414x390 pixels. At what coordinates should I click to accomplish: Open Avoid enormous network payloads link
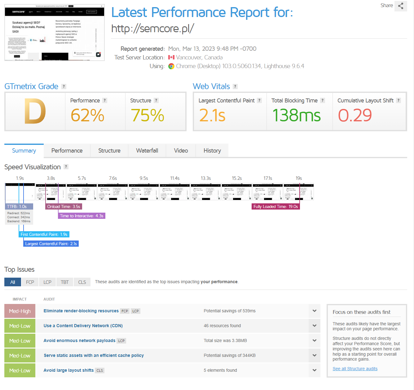pyautogui.click(x=79, y=341)
